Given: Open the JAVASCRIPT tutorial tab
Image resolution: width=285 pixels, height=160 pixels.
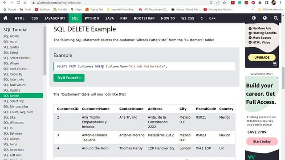Looking at the screenshot, I should point(55,18).
